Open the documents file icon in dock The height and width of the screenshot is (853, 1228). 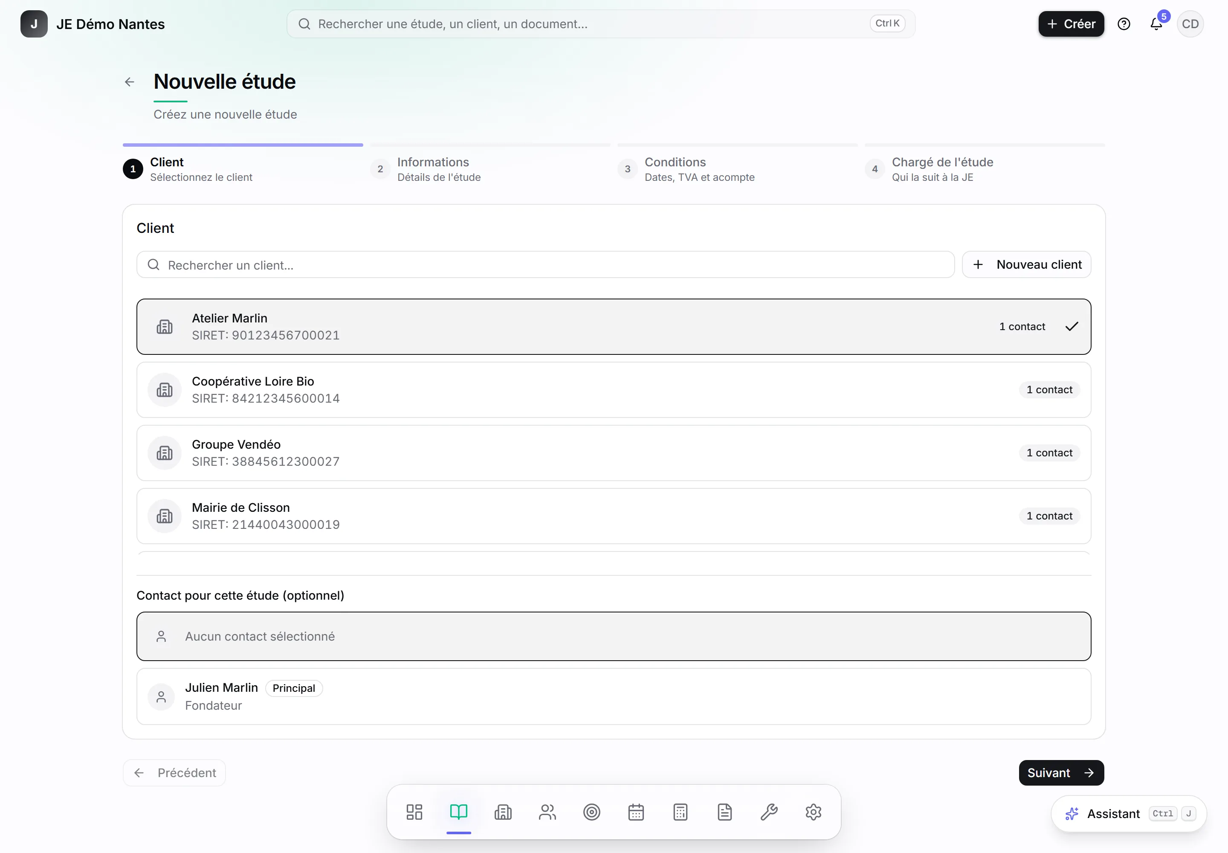[724, 812]
